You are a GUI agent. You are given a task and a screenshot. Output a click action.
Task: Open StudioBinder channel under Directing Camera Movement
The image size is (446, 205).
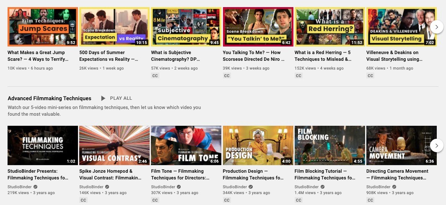(378, 187)
